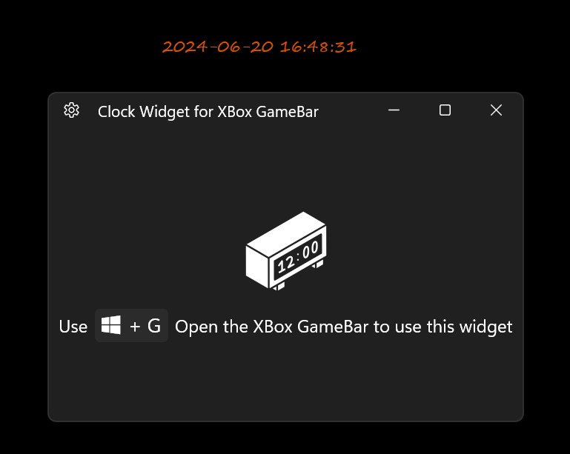Click the Win + G shortcut key badge

pos(131,325)
